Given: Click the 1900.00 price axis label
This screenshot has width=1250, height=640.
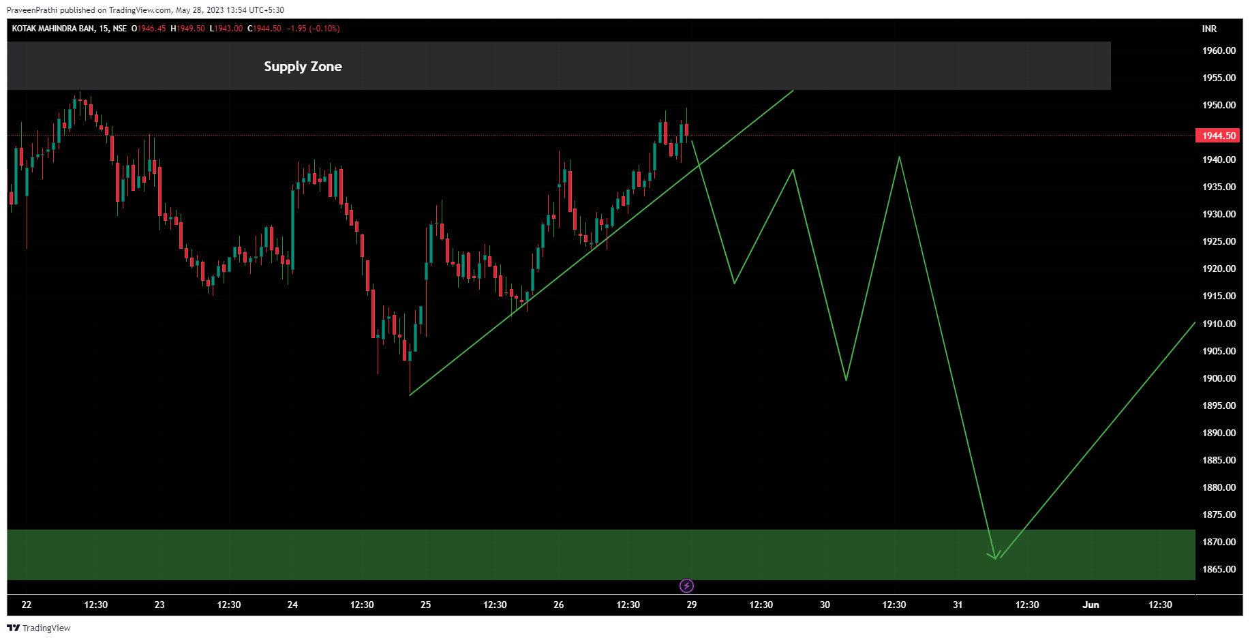Looking at the screenshot, I should click(x=1219, y=378).
